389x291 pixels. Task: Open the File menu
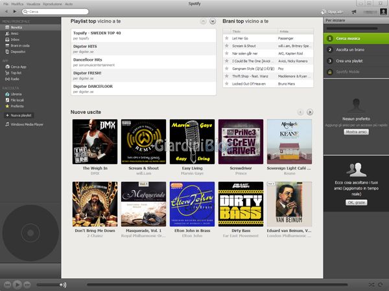6,4
